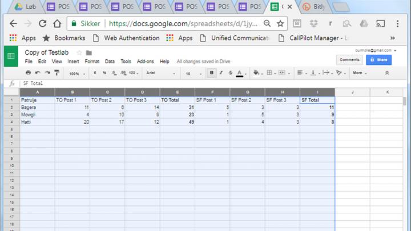Open the Format menu
The height and width of the screenshot is (231, 411).
coord(92,62)
